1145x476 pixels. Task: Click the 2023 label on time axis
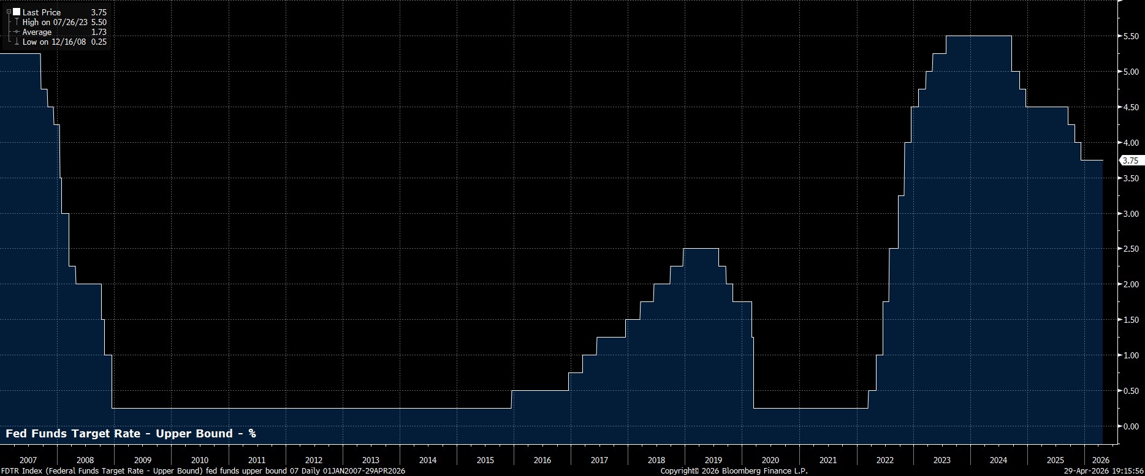pos(941,460)
